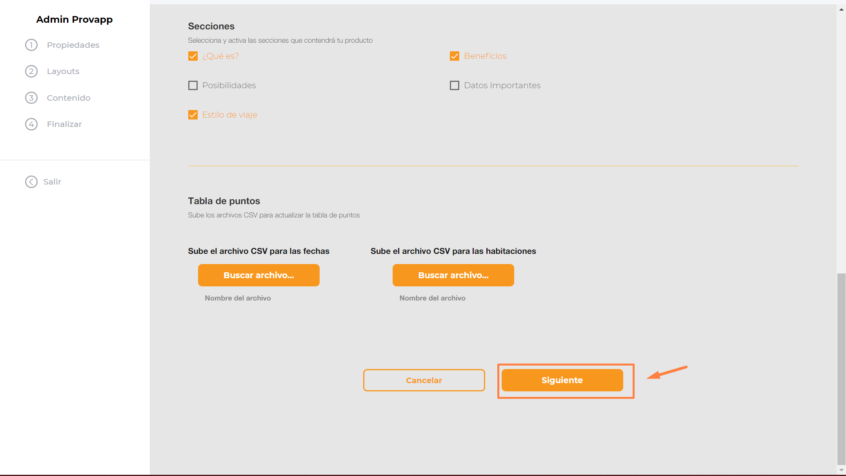Browse CSV file for habitaciones
The height and width of the screenshot is (476, 846).
click(453, 275)
